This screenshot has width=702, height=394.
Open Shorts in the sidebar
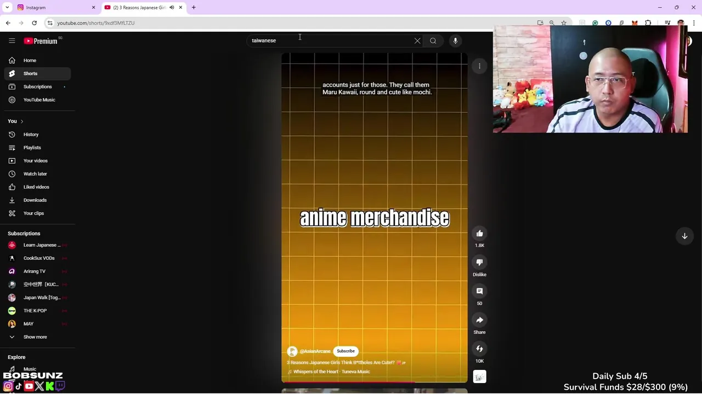click(37, 73)
